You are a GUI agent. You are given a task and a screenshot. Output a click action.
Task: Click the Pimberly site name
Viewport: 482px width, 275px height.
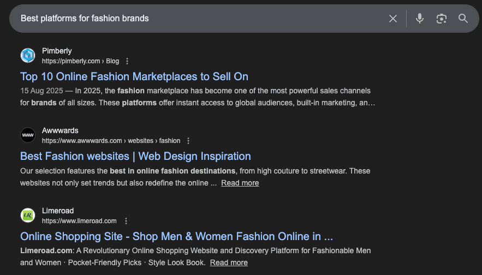click(57, 51)
